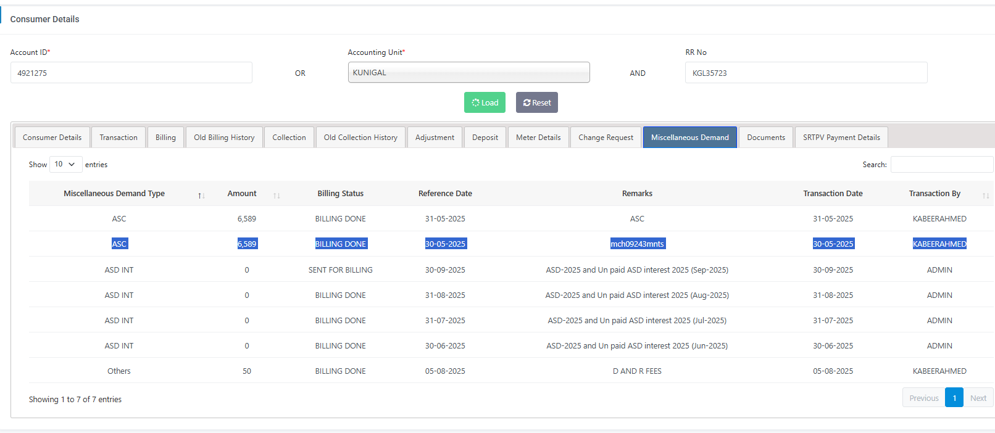
Task: Go to the Billing tab
Action: [x=165, y=138]
